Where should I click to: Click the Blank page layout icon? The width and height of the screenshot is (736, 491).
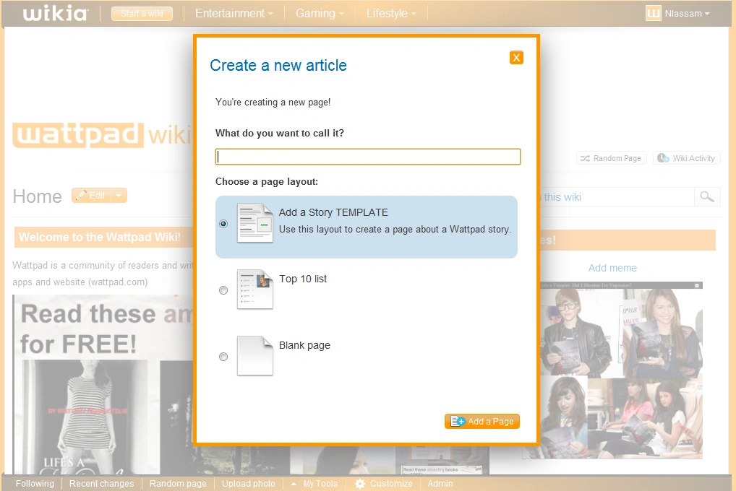pos(254,356)
